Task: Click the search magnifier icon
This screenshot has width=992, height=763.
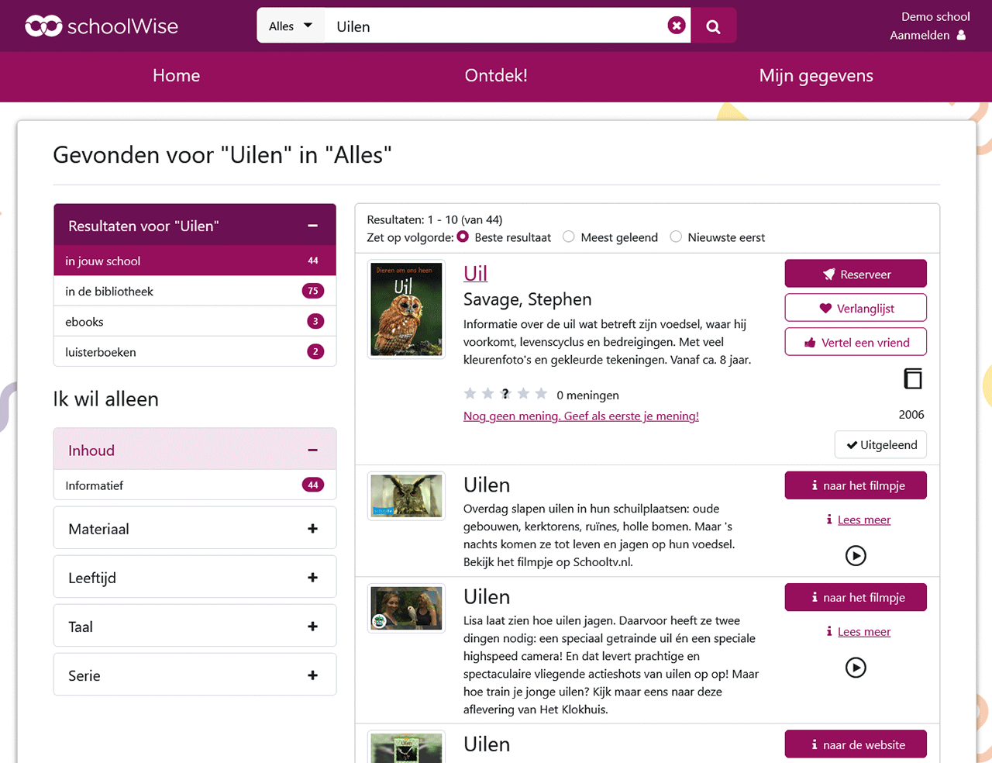Action: click(712, 25)
